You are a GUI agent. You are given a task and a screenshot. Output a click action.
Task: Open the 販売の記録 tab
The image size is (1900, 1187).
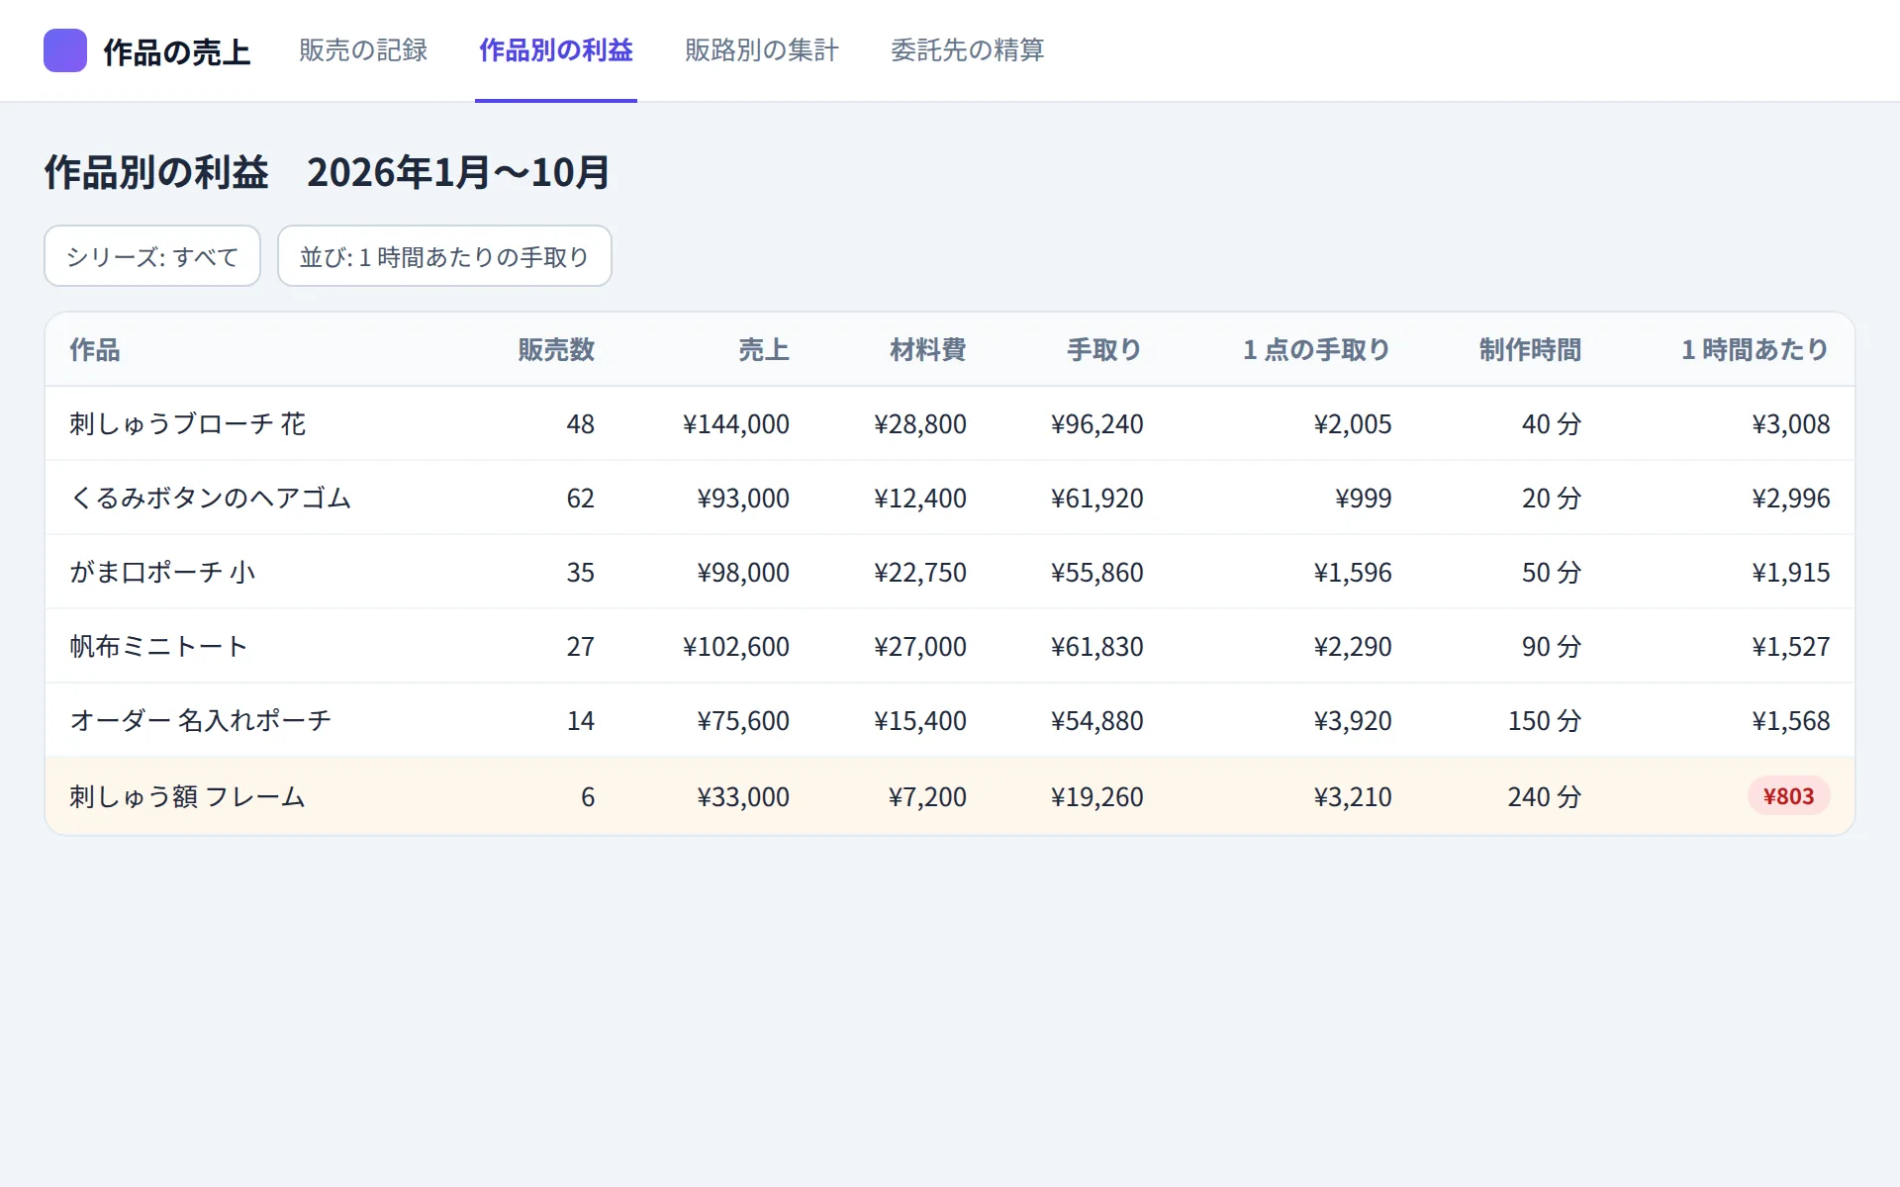(x=363, y=50)
